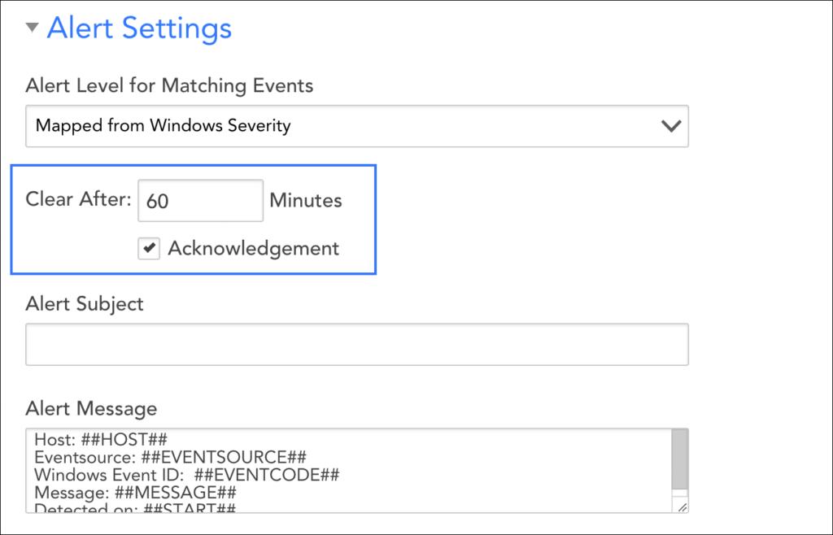Click the resize handle of the message textarea
833x535 pixels.
(683, 504)
